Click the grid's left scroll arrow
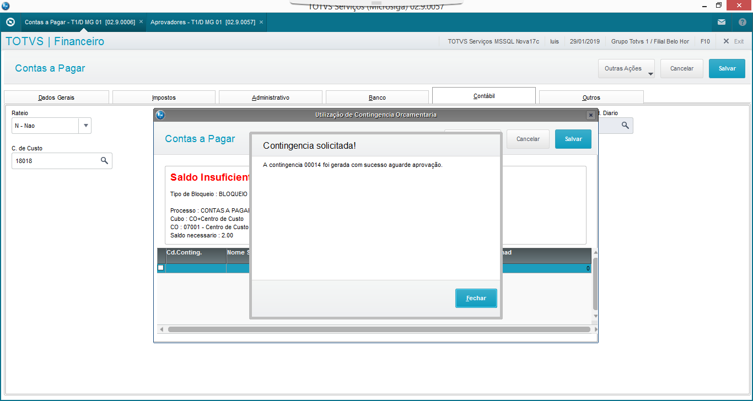 (162, 329)
